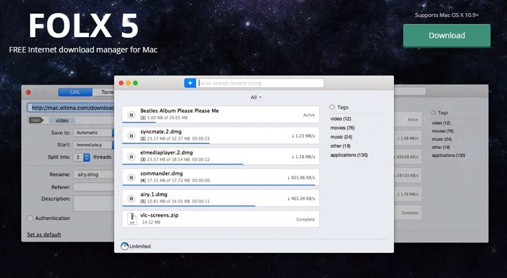Click the FOLX 5 title heading

(x=83, y=26)
